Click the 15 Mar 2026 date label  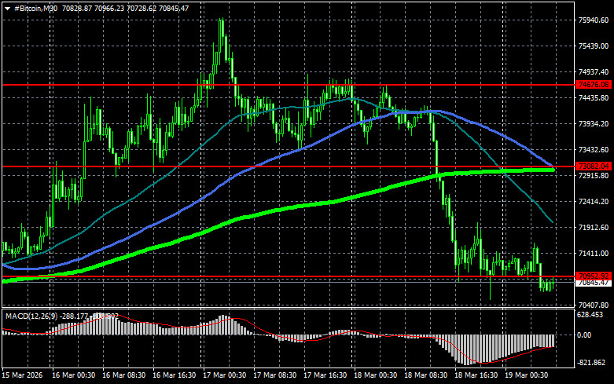(22, 375)
